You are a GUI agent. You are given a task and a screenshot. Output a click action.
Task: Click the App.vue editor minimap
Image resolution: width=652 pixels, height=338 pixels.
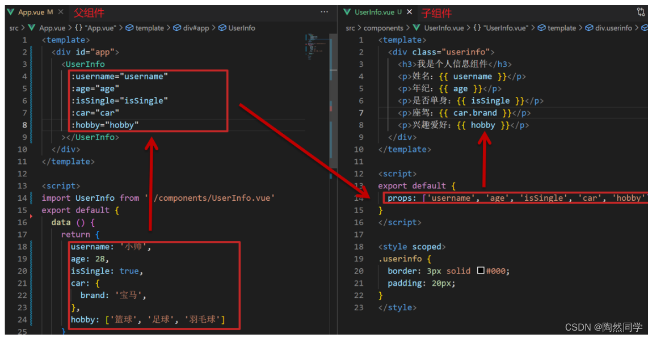(x=317, y=46)
